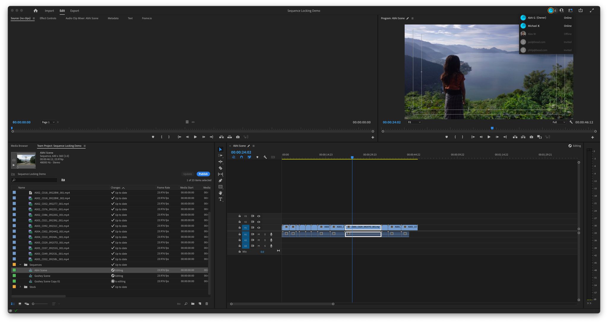The height and width of the screenshot is (323, 608).
Task: Mute audio track A1
Action: click(x=258, y=234)
